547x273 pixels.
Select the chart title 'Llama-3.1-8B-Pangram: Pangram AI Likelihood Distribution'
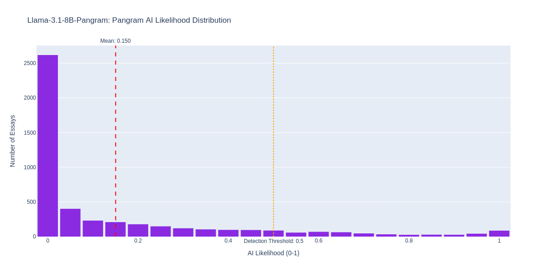click(x=129, y=20)
